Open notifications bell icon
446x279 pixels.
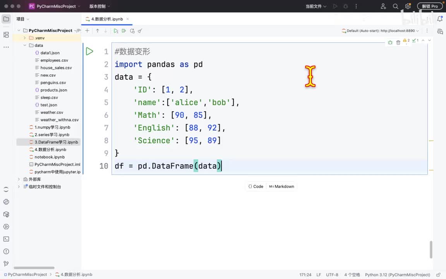tap(440, 19)
